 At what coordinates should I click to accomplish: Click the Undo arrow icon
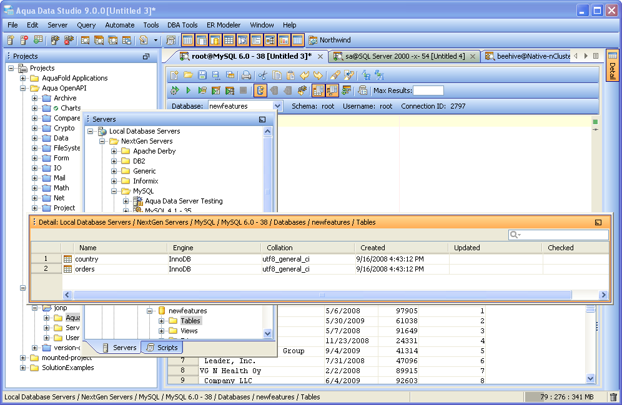tap(304, 76)
